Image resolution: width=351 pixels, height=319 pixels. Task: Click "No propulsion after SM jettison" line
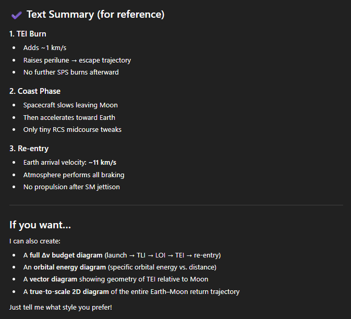(71, 187)
